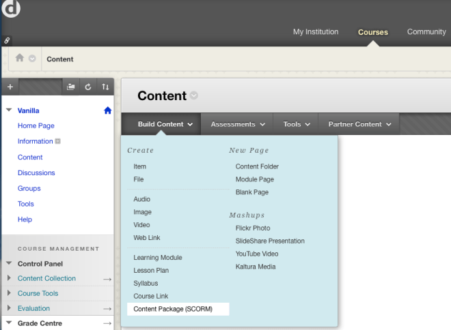The image size is (451, 330).
Task: Select Course Link menu entry
Action: coord(151,296)
